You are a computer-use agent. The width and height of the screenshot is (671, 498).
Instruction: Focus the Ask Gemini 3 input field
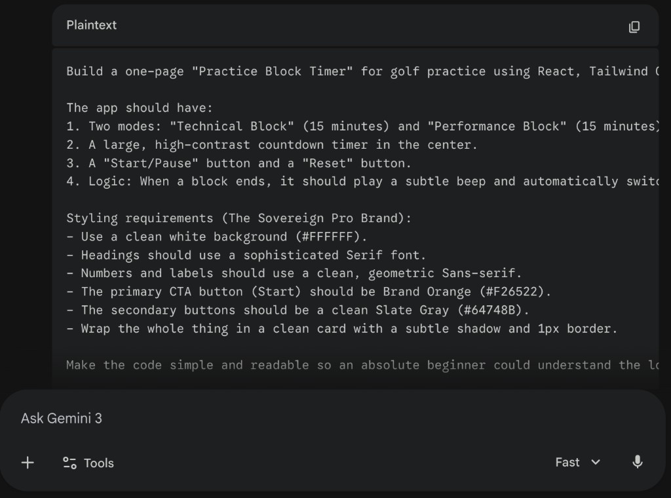[262, 418]
